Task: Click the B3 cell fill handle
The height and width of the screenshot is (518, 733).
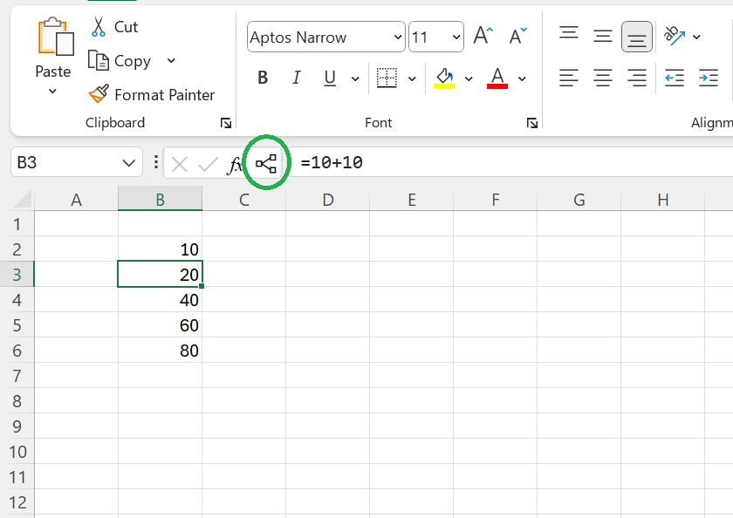Action: tap(202, 286)
